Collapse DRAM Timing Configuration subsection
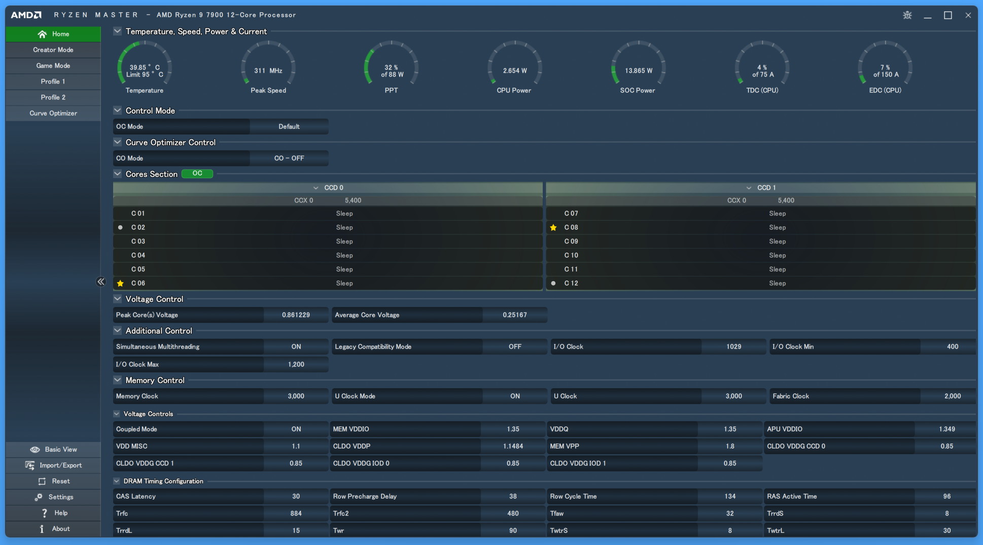The image size is (983, 545). [117, 481]
